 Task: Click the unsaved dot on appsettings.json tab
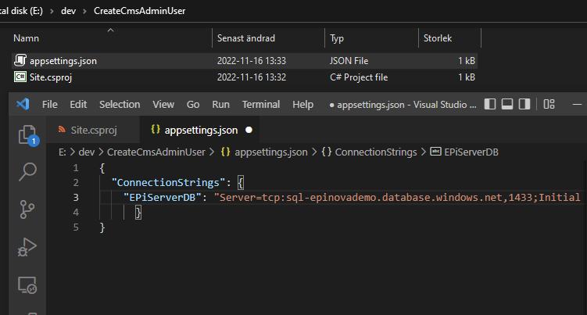(x=249, y=130)
